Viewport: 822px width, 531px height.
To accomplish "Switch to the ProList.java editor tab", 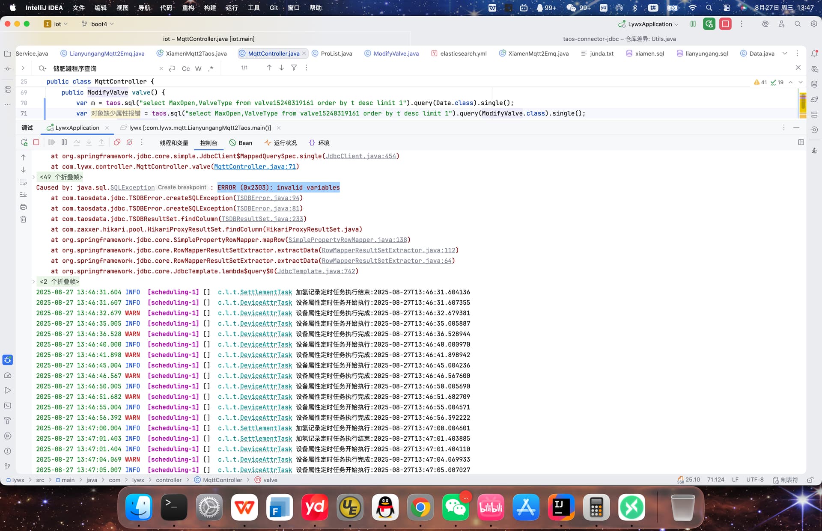I will point(336,53).
